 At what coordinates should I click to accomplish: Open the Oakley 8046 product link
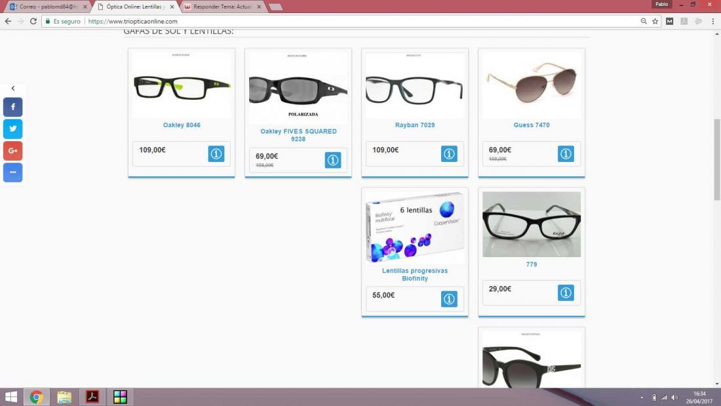[x=182, y=125]
